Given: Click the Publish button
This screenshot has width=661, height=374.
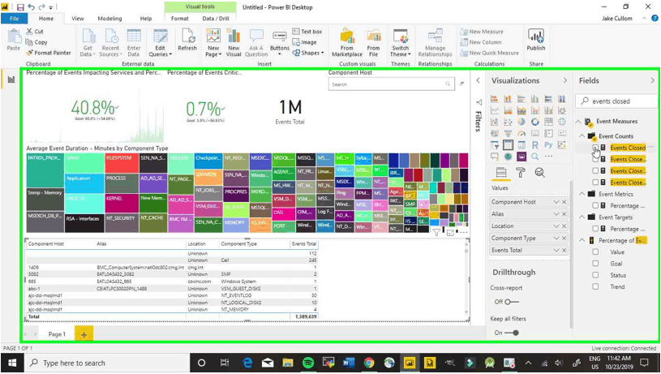Looking at the screenshot, I should [x=536, y=40].
